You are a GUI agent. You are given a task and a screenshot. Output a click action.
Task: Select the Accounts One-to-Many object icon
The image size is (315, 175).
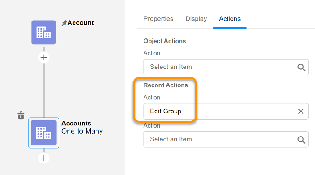(44, 132)
